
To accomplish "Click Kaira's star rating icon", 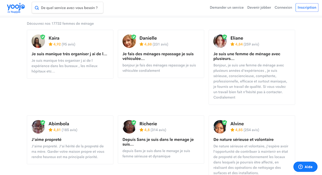I will [51, 44].
